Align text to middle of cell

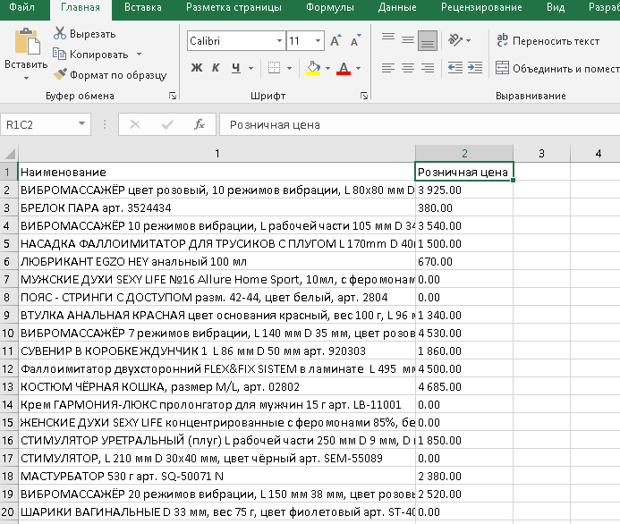point(408,40)
